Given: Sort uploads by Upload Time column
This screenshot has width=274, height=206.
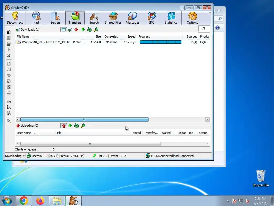Looking at the screenshot, I should (x=186, y=133).
